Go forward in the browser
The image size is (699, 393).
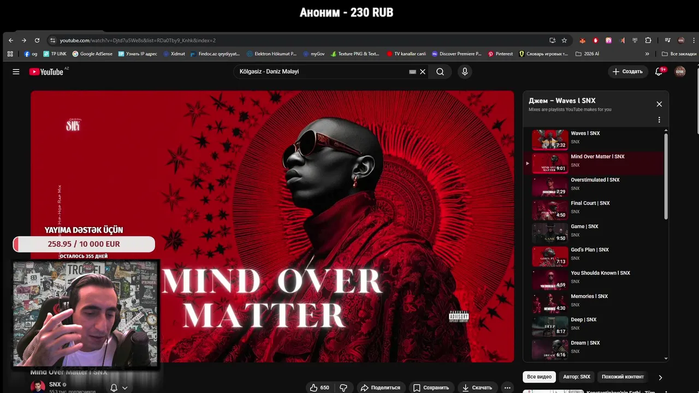(x=24, y=40)
